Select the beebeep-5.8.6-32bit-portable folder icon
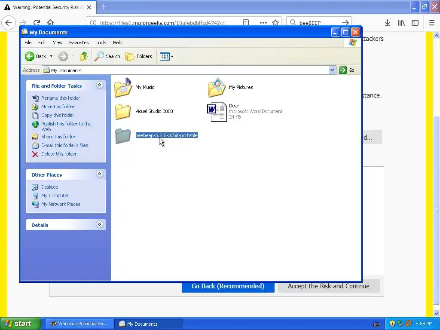 pos(123,136)
